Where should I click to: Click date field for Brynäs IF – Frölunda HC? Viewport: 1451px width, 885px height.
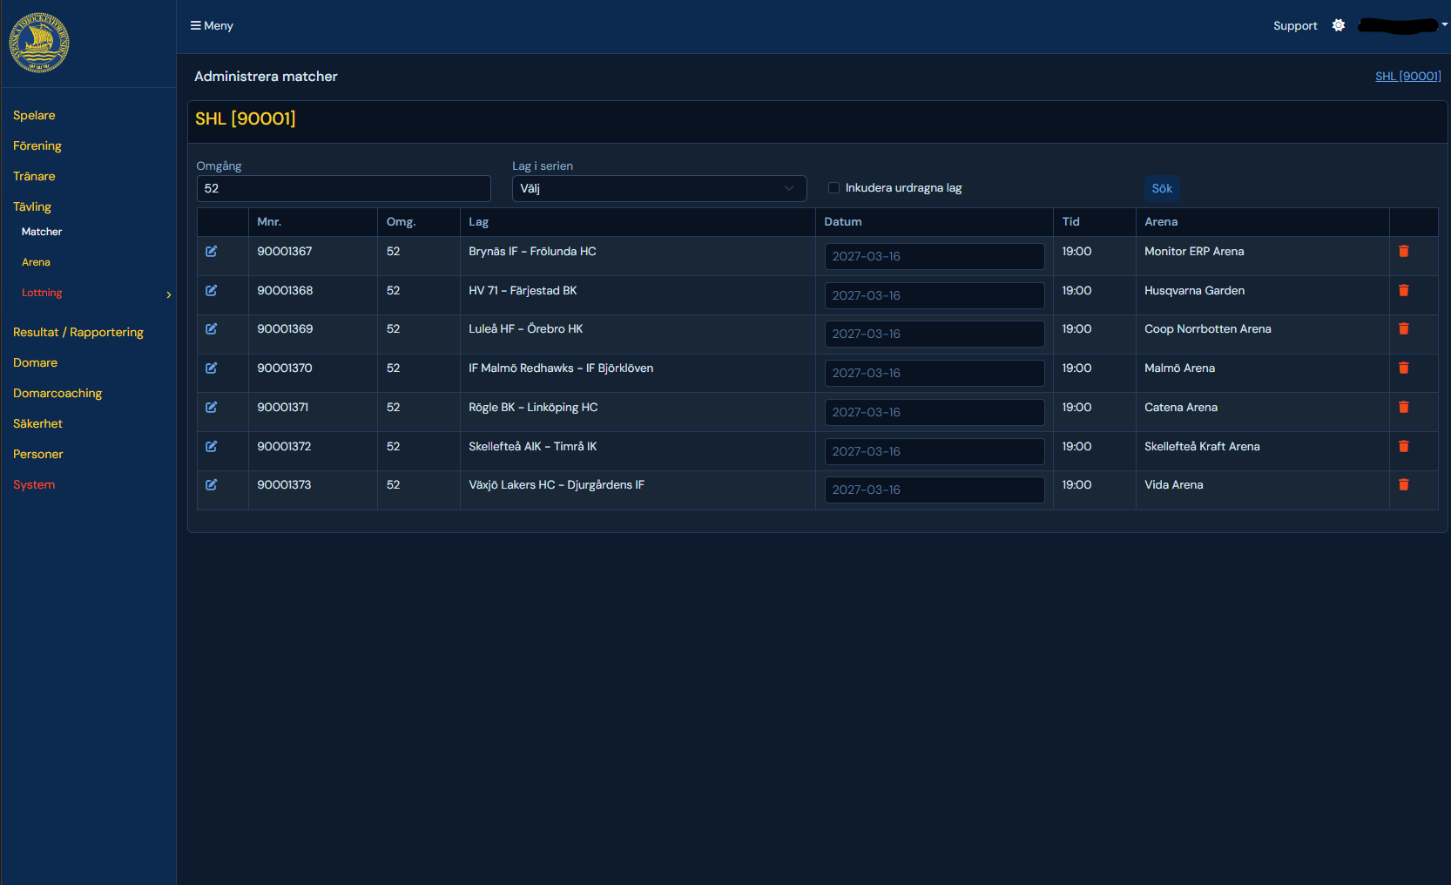[935, 256]
